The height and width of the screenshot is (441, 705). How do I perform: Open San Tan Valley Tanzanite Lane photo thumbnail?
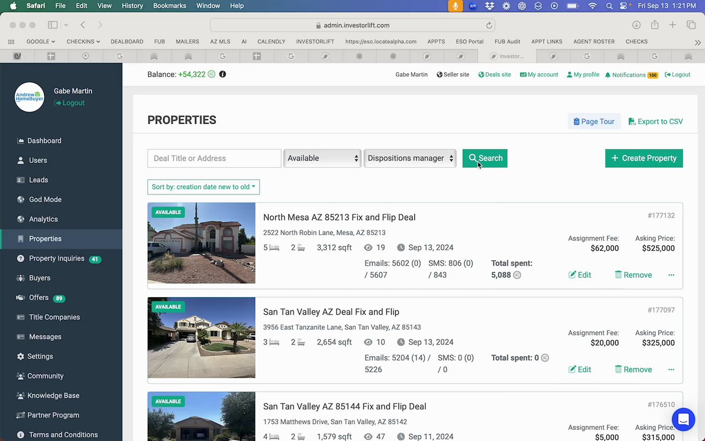(201, 337)
